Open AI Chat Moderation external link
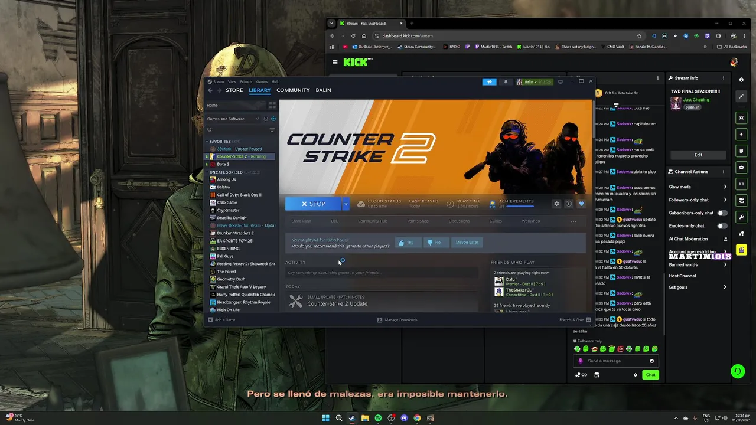This screenshot has height=425, width=756. 725,239
